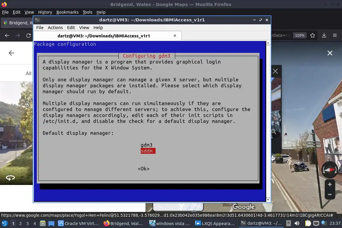Image resolution: width=342 pixels, height=228 pixels.
Task: Switch to windows vista taskbar window
Action: click(170, 224)
